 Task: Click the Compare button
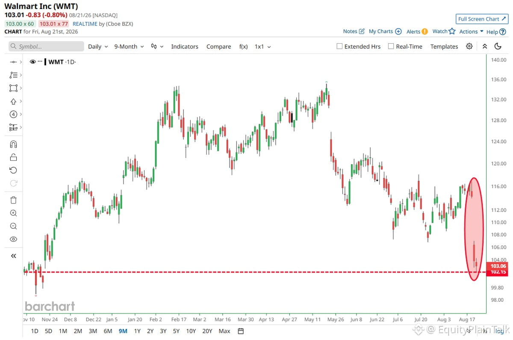(x=218, y=47)
